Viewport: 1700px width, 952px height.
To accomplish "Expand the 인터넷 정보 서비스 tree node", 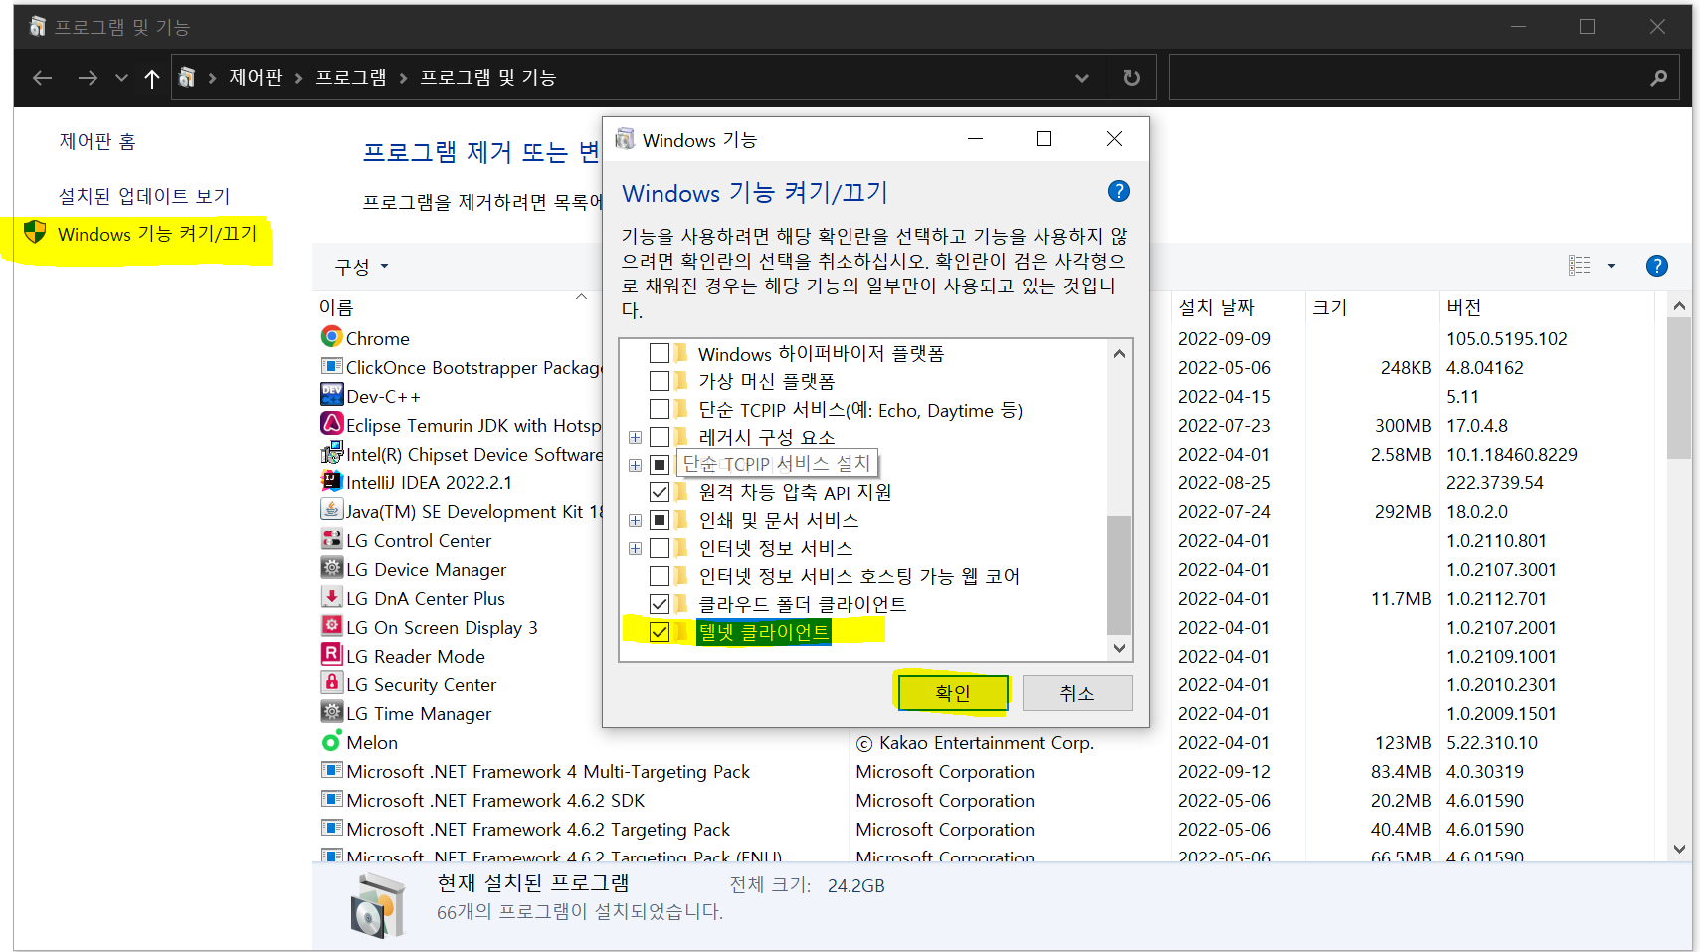I will tap(635, 548).
